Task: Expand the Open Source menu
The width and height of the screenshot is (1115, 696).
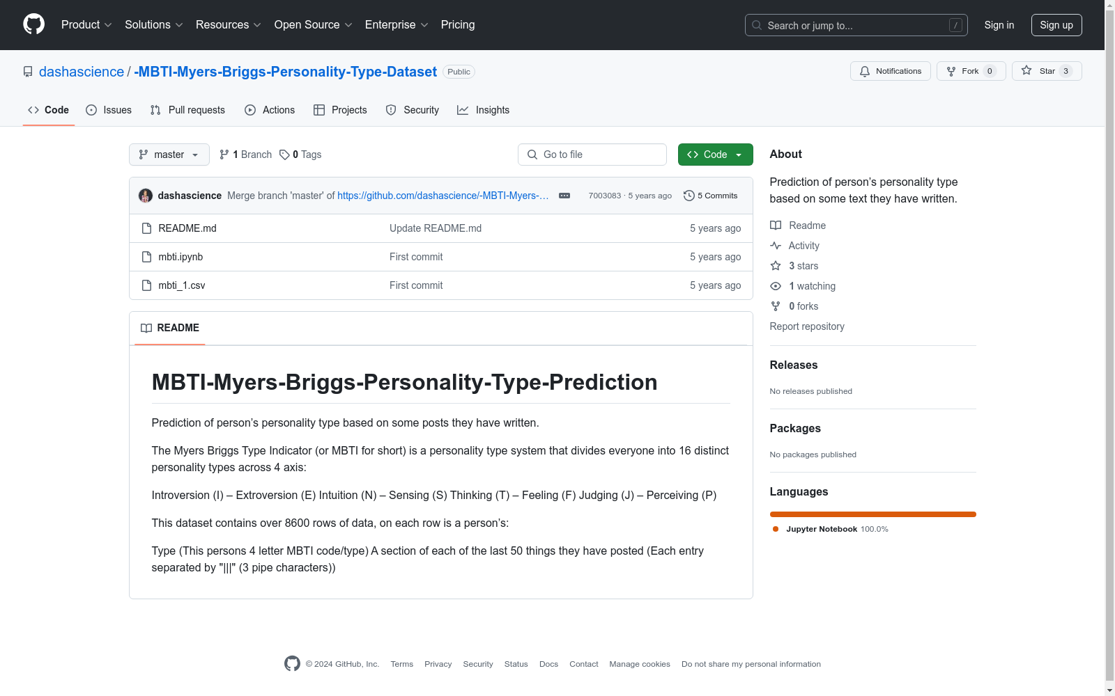Action: tap(314, 25)
